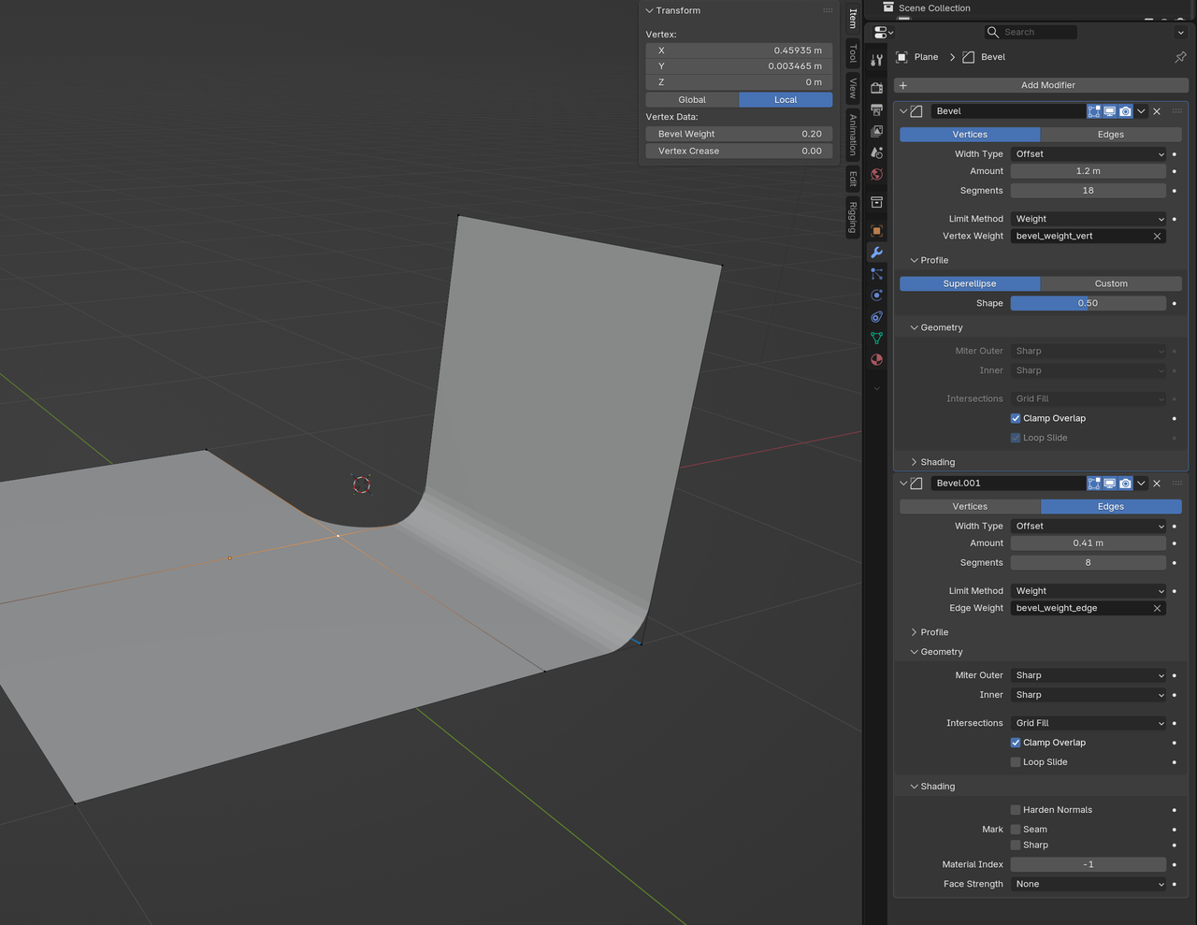Open the Material properties tab
Viewport: 1197px width, 925px height.
pos(876,360)
